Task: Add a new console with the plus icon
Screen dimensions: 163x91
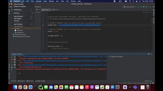Action: pyautogui.click(x=12, y=70)
